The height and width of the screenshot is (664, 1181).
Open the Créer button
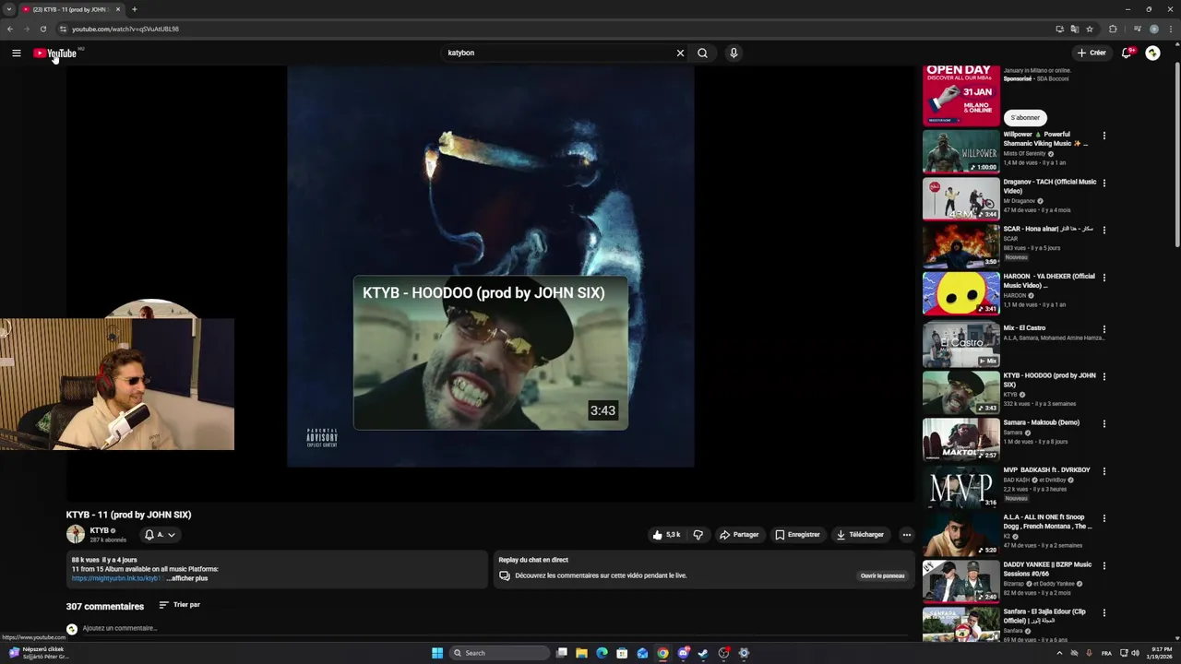pyautogui.click(x=1092, y=53)
